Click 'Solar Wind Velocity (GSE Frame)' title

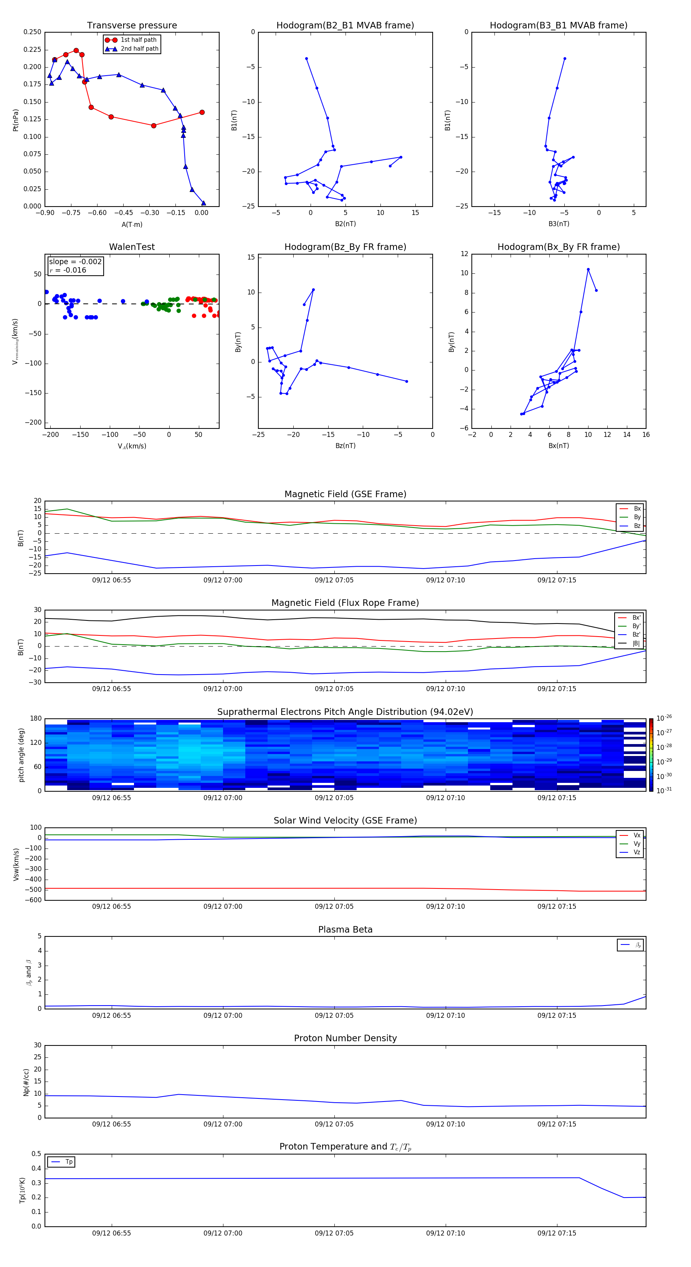click(x=345, y=821)
